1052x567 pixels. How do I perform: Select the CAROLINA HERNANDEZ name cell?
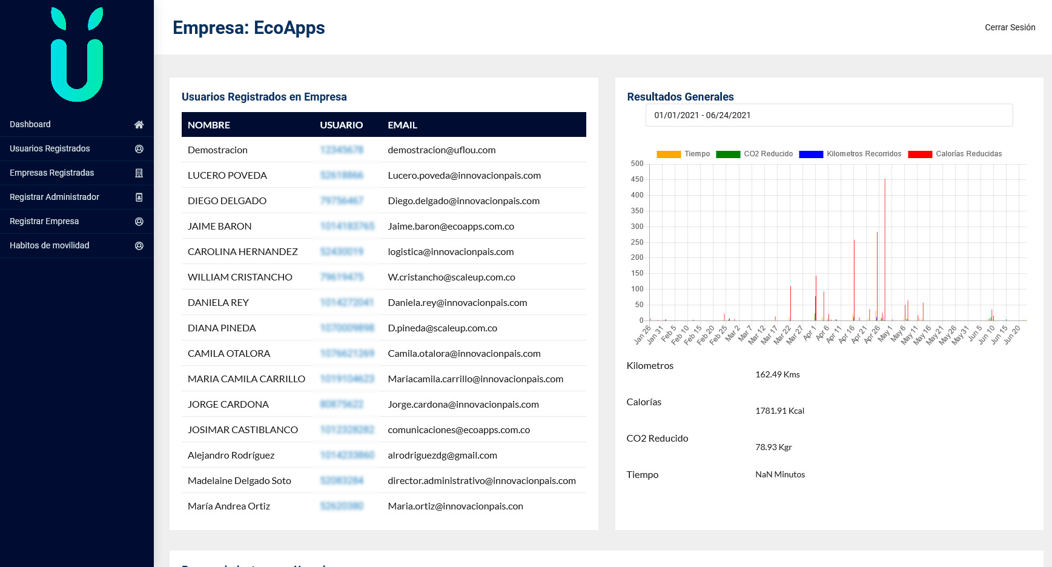pyautogui.click(x=243, y=251)
